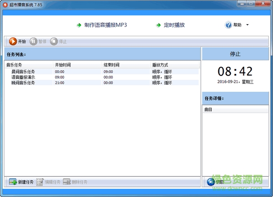The image size is (273, 197).
Task: Sort by 结束时间 column header
Action: (x=126, y=65)
